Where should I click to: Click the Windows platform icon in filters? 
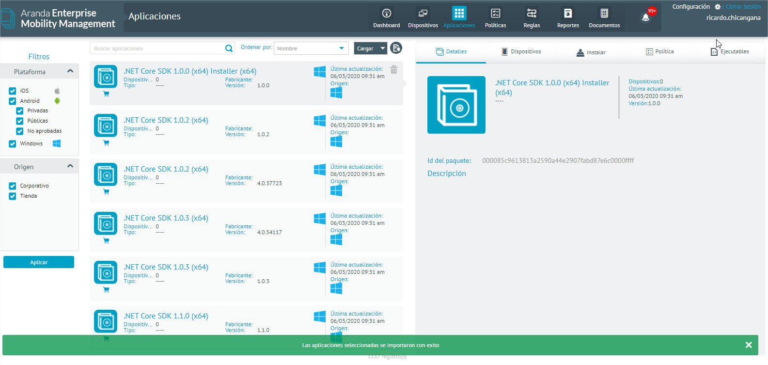pos(57,143)
